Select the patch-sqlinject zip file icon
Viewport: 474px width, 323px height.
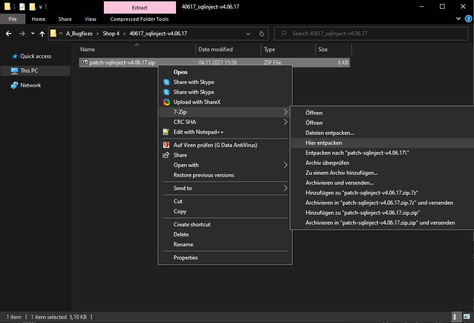[x=84, y=63]
